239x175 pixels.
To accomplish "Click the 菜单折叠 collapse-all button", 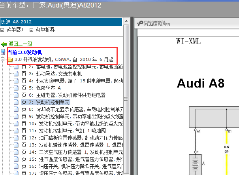I will click(x=45, y=30).
